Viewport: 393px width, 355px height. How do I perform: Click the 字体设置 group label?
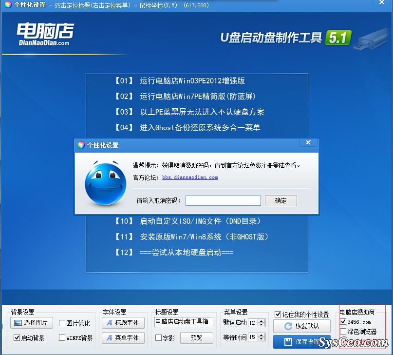114,312
